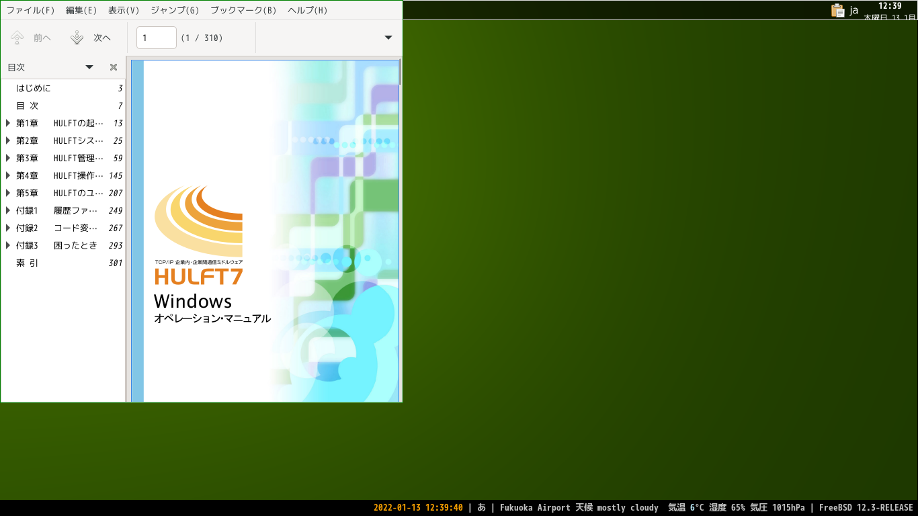Close the 目次 sidebar with X

coord(114,67)
